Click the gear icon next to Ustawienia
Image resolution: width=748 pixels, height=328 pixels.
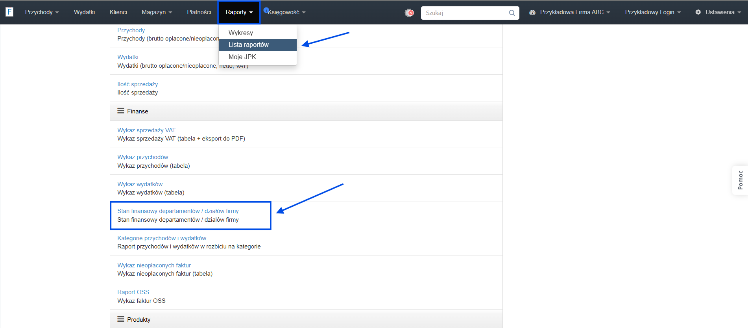[x=698, y=12]
